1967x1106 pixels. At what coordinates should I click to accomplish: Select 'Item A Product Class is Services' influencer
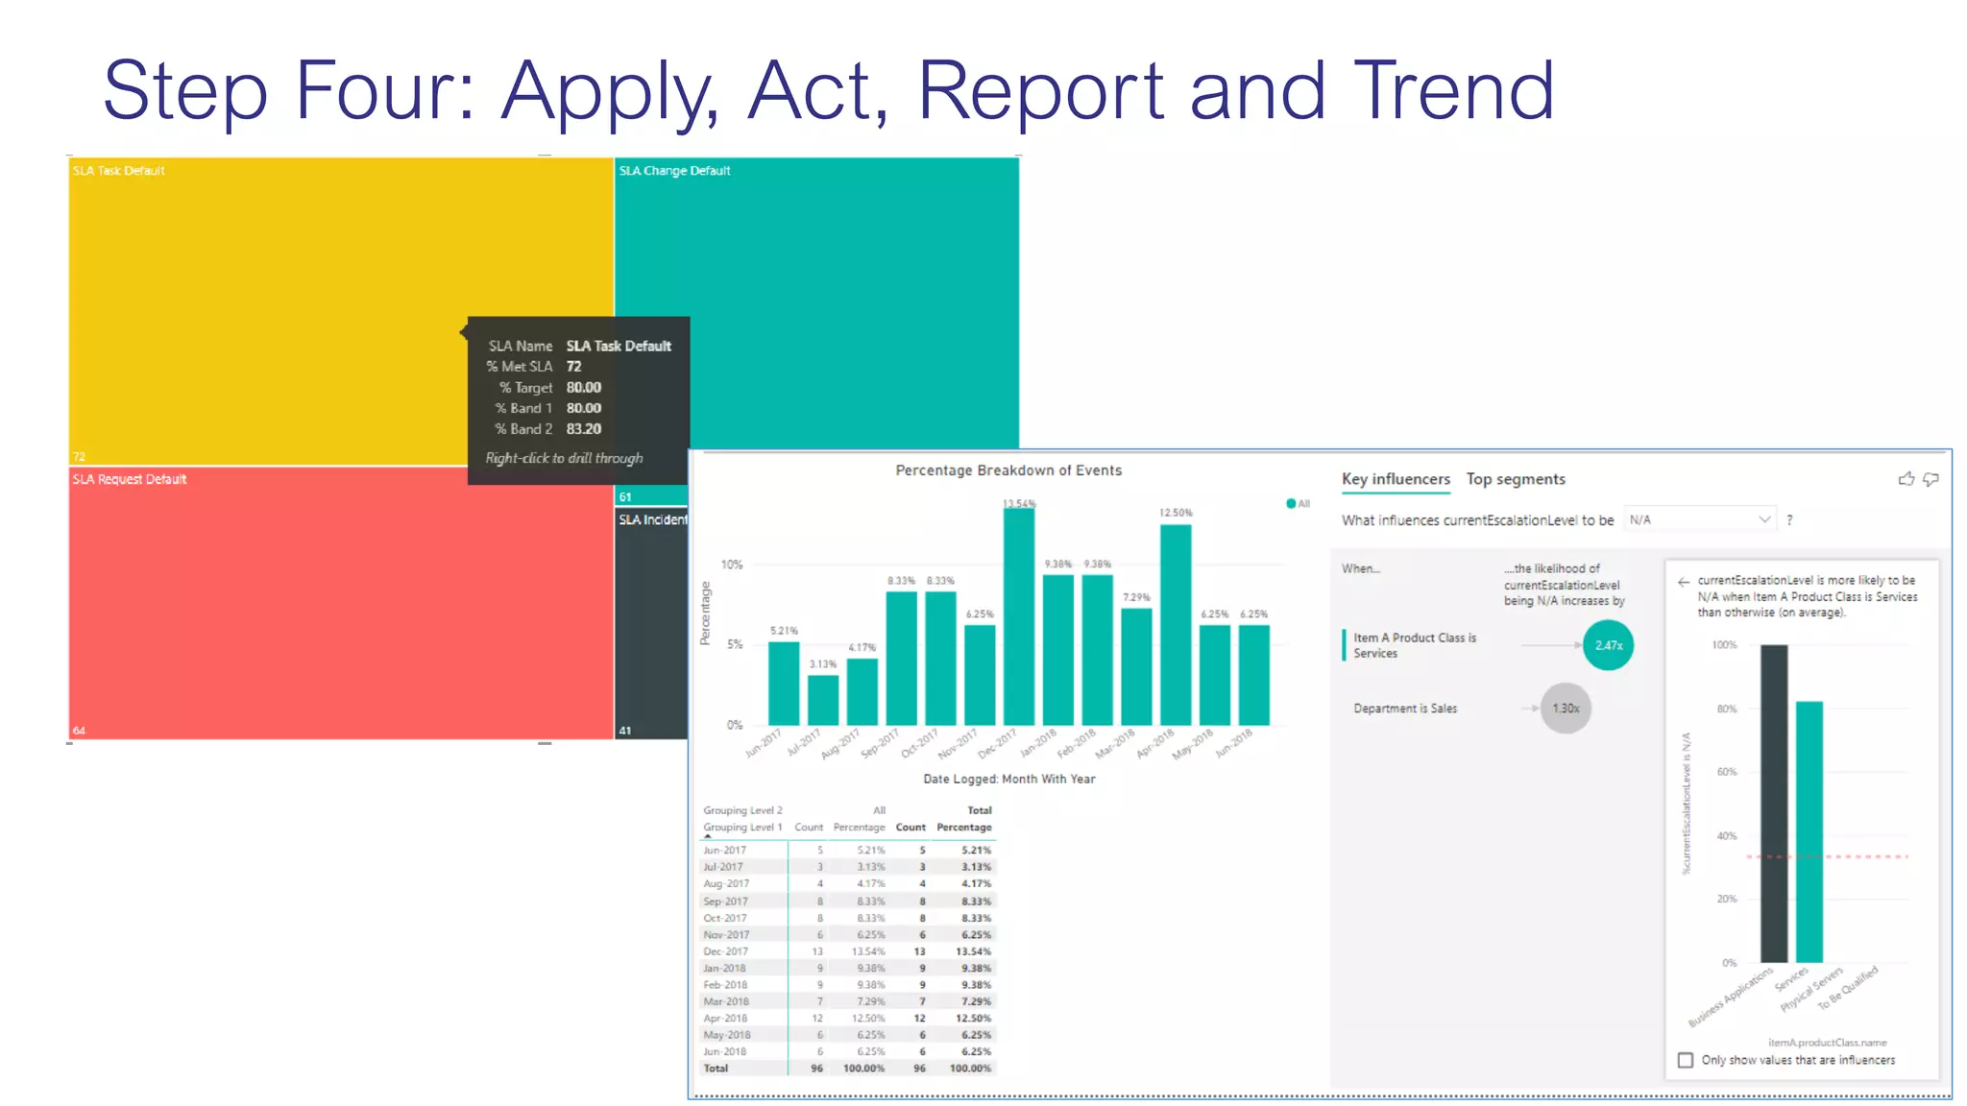pyautogui.click(x=1413, y=645)
